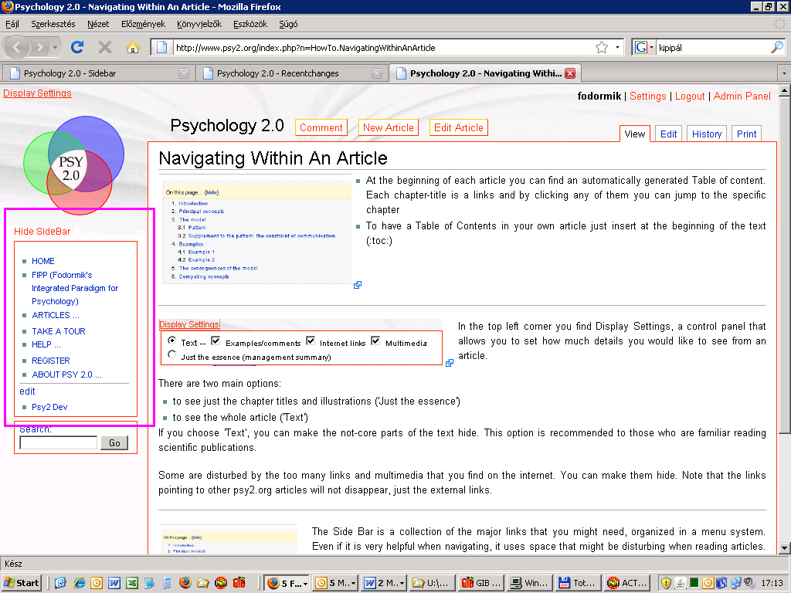Open the Könyvjelzők menu
Viewport: 791px width, 593px height.
click(x=199, y=24)
